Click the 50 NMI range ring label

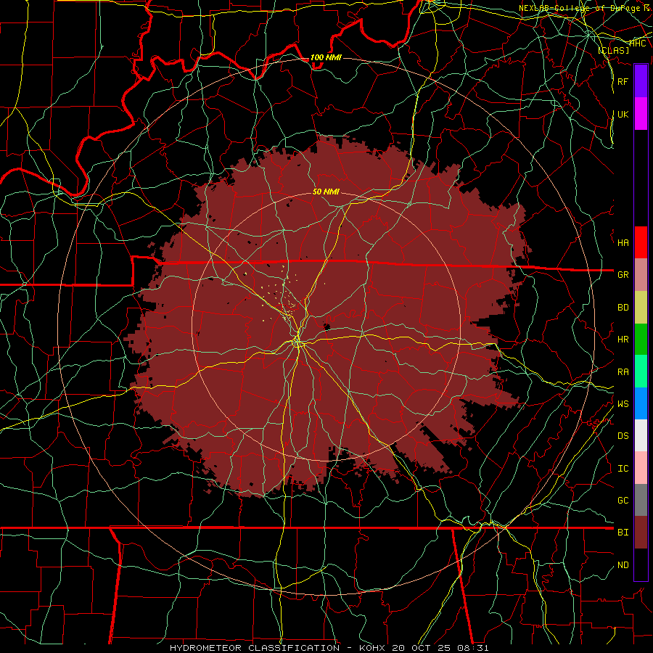[x=326, y=192]
